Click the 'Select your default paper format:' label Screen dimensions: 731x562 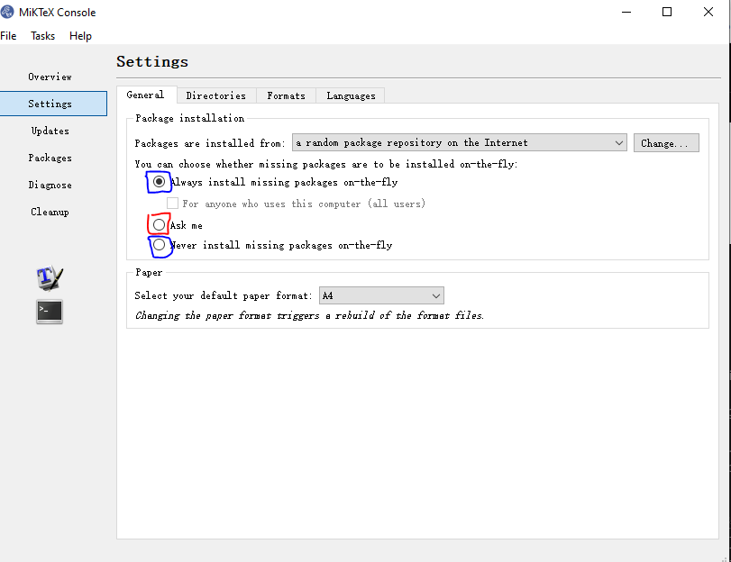(224, 295)
